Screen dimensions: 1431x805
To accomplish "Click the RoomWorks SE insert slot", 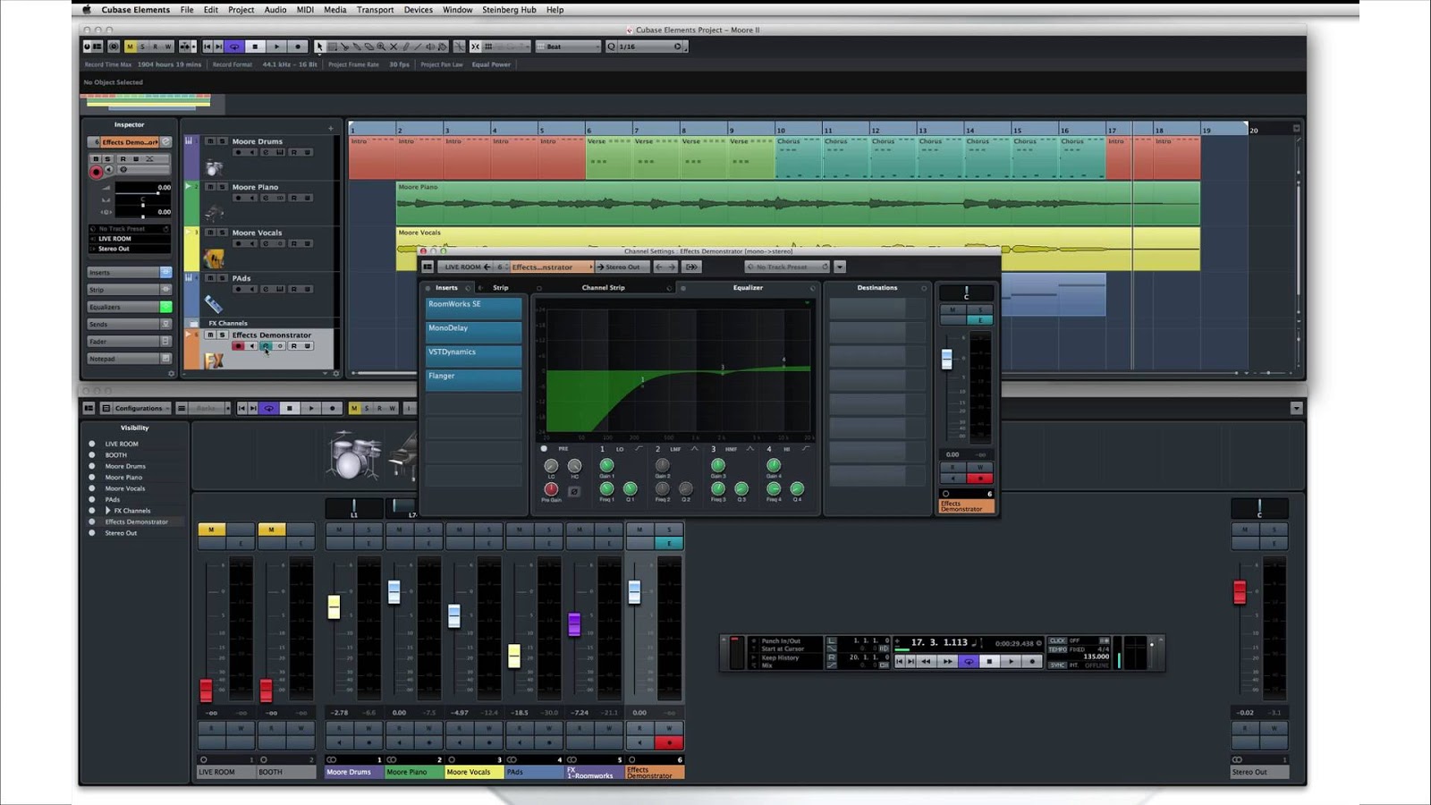I will 473,309.
